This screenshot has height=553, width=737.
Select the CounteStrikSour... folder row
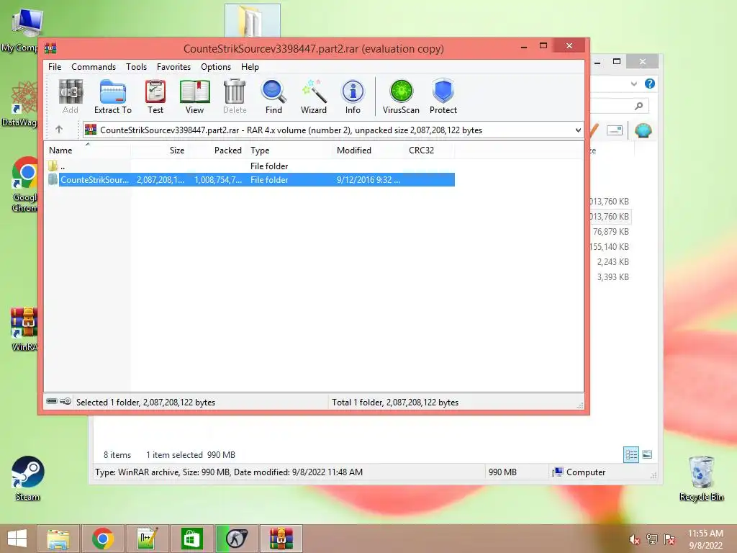pos(250,179)
